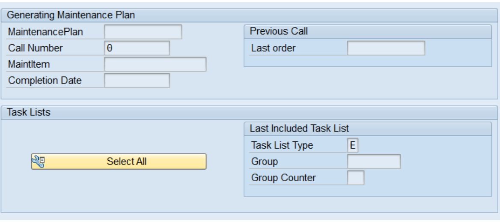Click into the Call Number field
The width and height of the screenshot is (500, 222).
pyautogui.click(x=137, y=48)
